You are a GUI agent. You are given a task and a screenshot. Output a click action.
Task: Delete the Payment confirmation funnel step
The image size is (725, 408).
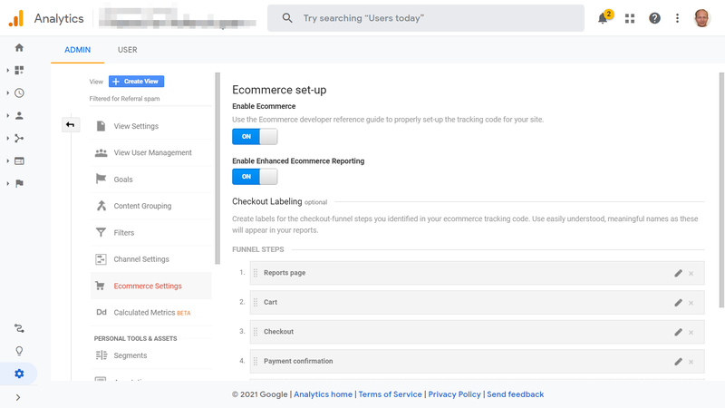[x=691, y=362]
